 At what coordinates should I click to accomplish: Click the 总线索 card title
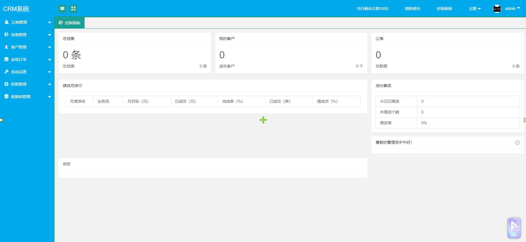pos(69,39)
